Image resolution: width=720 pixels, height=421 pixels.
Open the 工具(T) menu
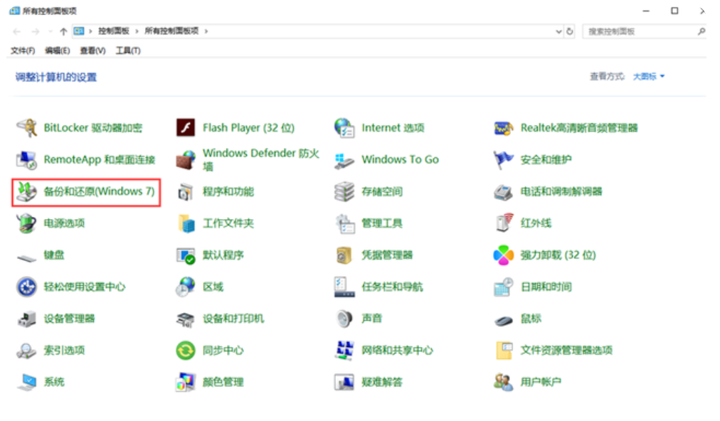pyautogui.click(x=128, y=50)
